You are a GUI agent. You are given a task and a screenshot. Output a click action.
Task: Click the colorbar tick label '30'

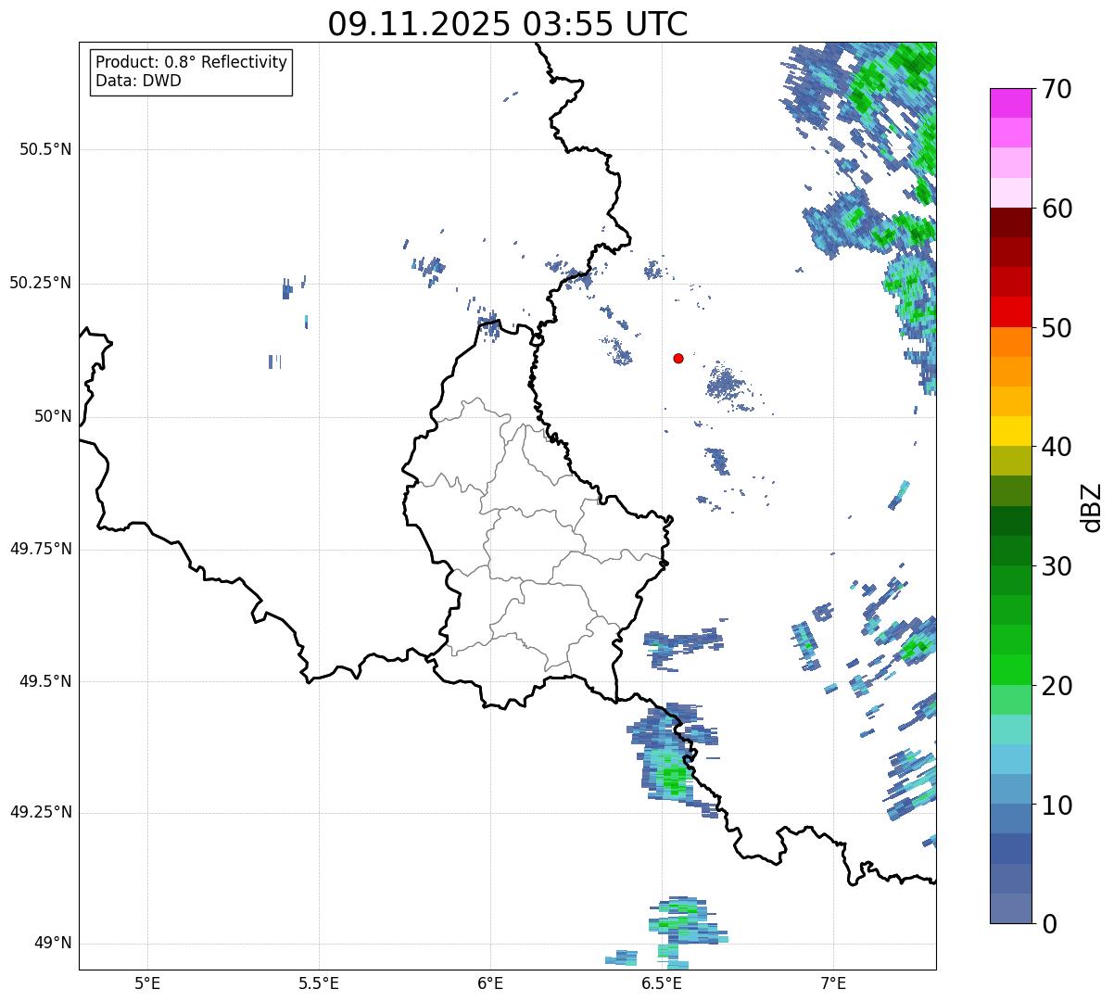1056,566
